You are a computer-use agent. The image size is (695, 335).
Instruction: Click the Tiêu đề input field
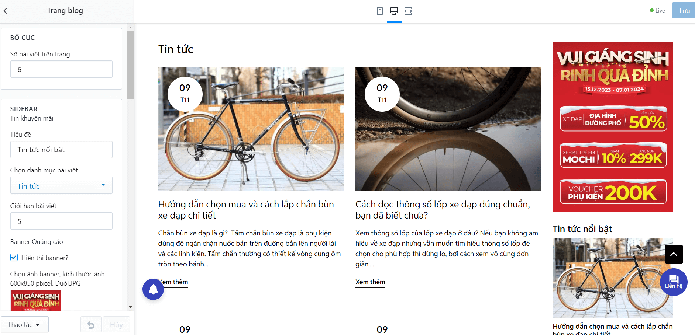61,150
